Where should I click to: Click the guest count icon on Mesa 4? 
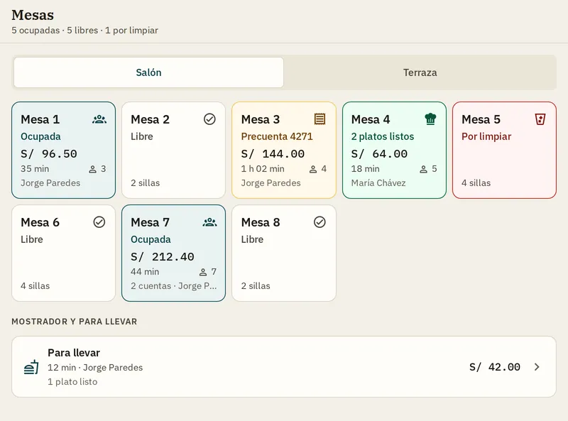[x=423, y=169]
